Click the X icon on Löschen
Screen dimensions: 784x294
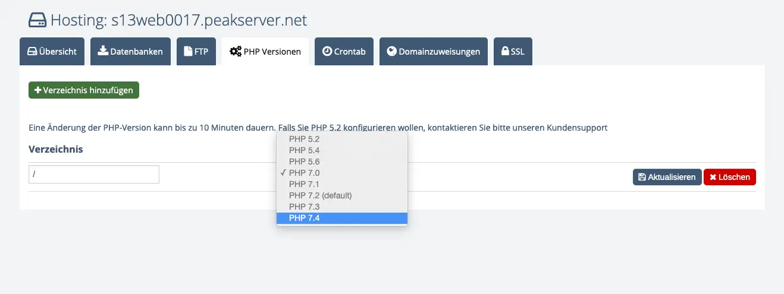[x=713, y=177]
